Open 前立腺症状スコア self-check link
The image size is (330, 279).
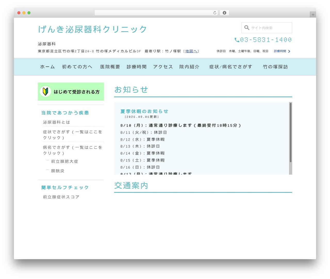click(x=61, y=197)
